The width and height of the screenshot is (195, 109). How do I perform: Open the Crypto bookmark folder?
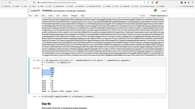(32, 6)
